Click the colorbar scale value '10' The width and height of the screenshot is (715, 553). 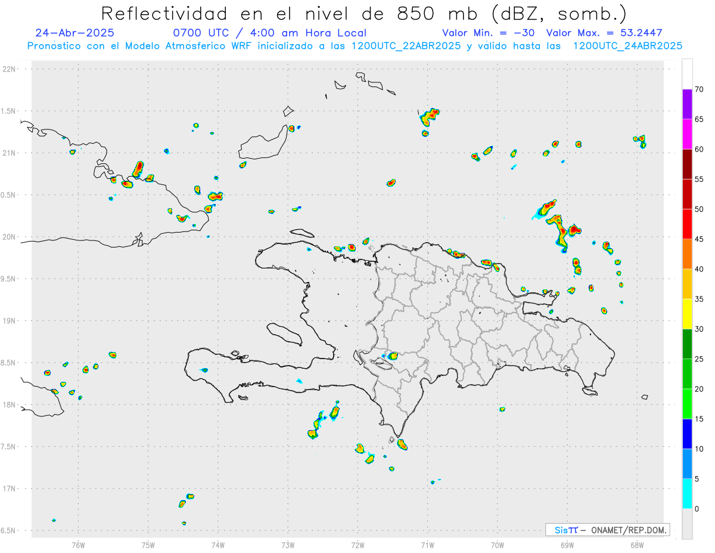pyautogui.click(x=700, y=449)
